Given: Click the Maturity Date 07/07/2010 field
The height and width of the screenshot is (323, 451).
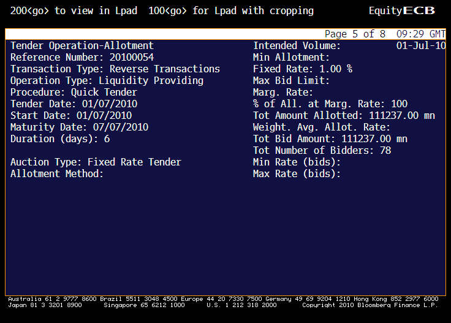Looking at the screenshot, I should point(79,127).
